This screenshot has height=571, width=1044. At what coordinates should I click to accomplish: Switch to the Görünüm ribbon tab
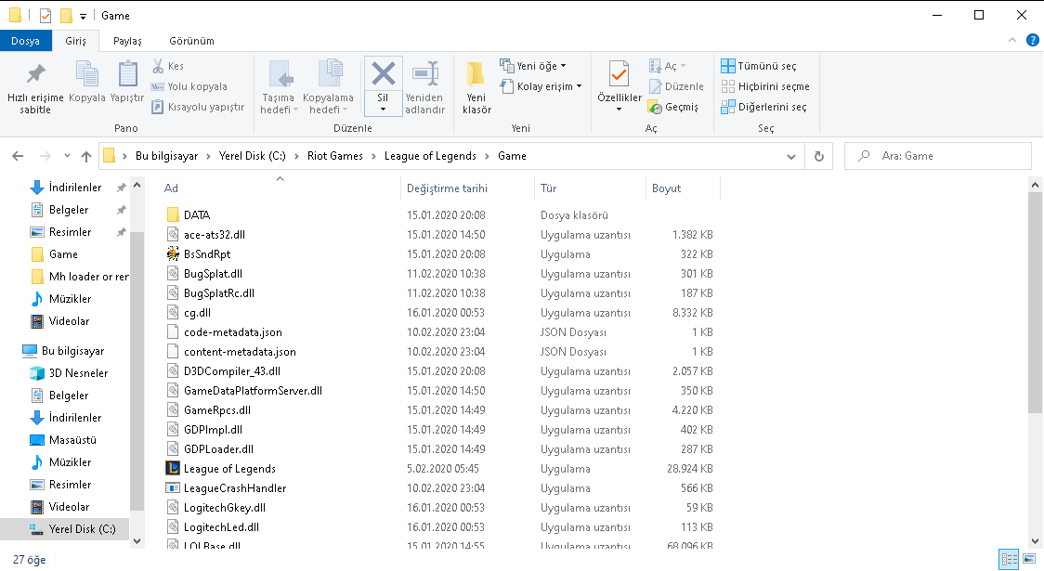[191, 41]
